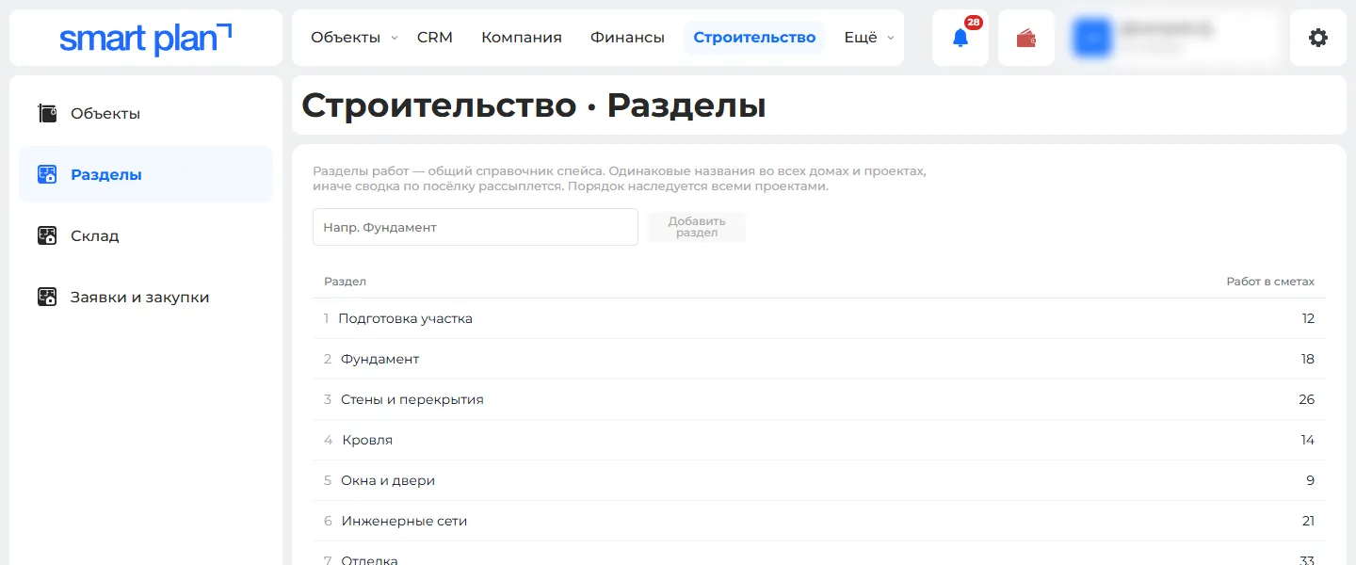The width and height of the screenshot is (1356, 565).
Task: Expand the Объекты top menu chevron
Action: (395, 39)
